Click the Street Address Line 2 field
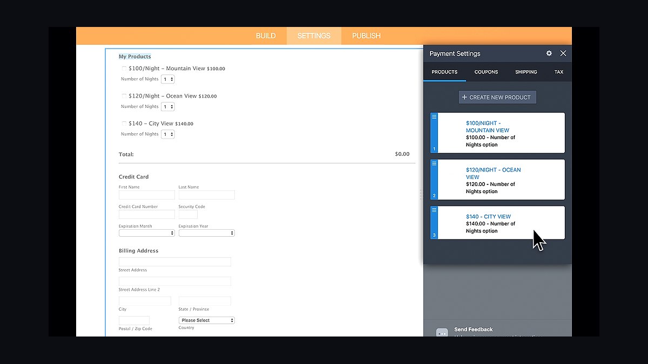The height and width of the screenshot is (364, 648). pyautogui.click(x=175, y=281)
